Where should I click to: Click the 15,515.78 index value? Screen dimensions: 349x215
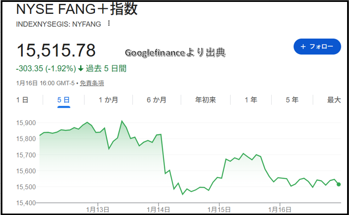(x=56, y=50)
